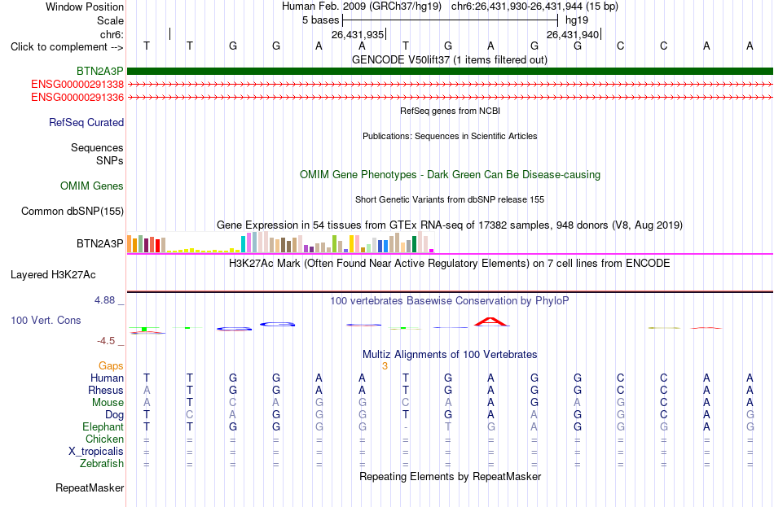Screen dimensions: 774x507
Task: Click the Sequences track label
Action: click(x=97, y=147)
